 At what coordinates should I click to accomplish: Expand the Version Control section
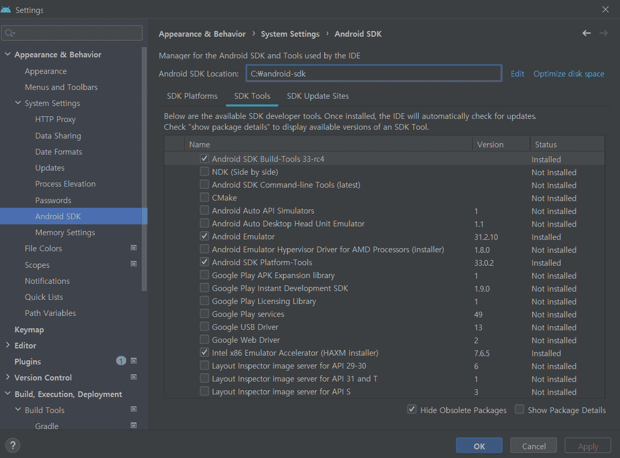[8, 377]
